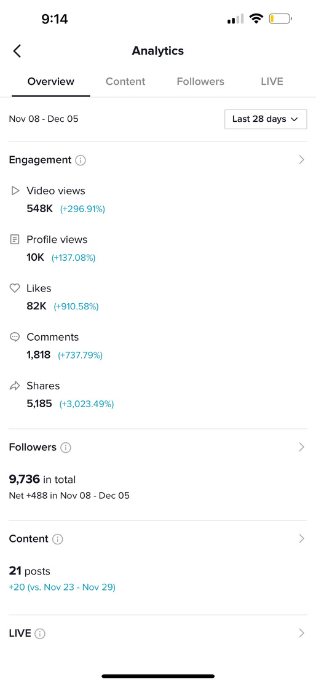Click the Followers info icon
Image resolution: width=316 pixels, height=684 pixels.
tap(66, 448)
